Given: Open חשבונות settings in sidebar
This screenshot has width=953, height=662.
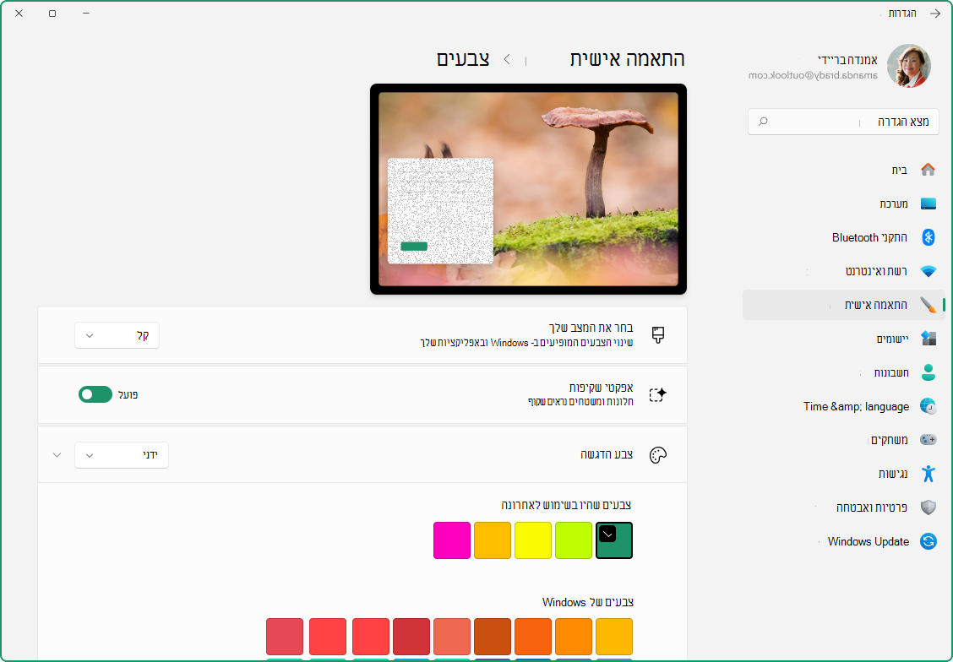Looking at the screenshot, I should 844,372.
